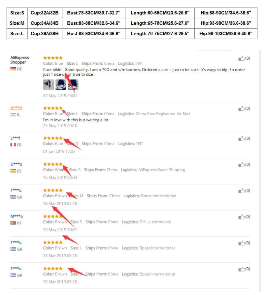264x295 pixels.
Task: Click the page's vertical scrollbar
Action: (260, 170)
